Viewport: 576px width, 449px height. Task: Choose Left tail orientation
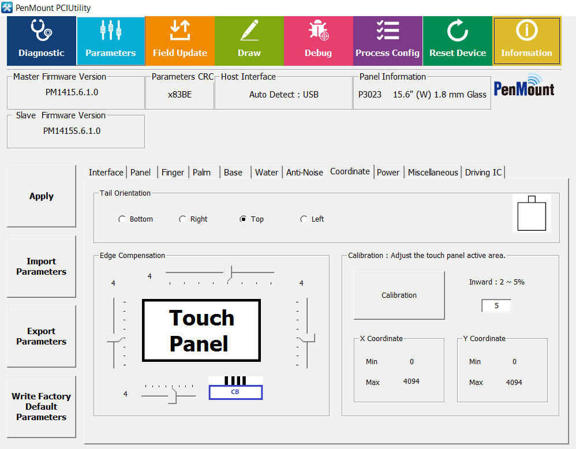[x=304, y=219]
